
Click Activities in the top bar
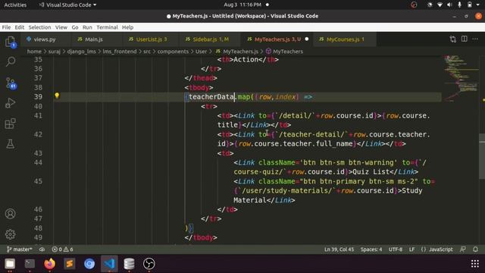(x=15, y=5)
